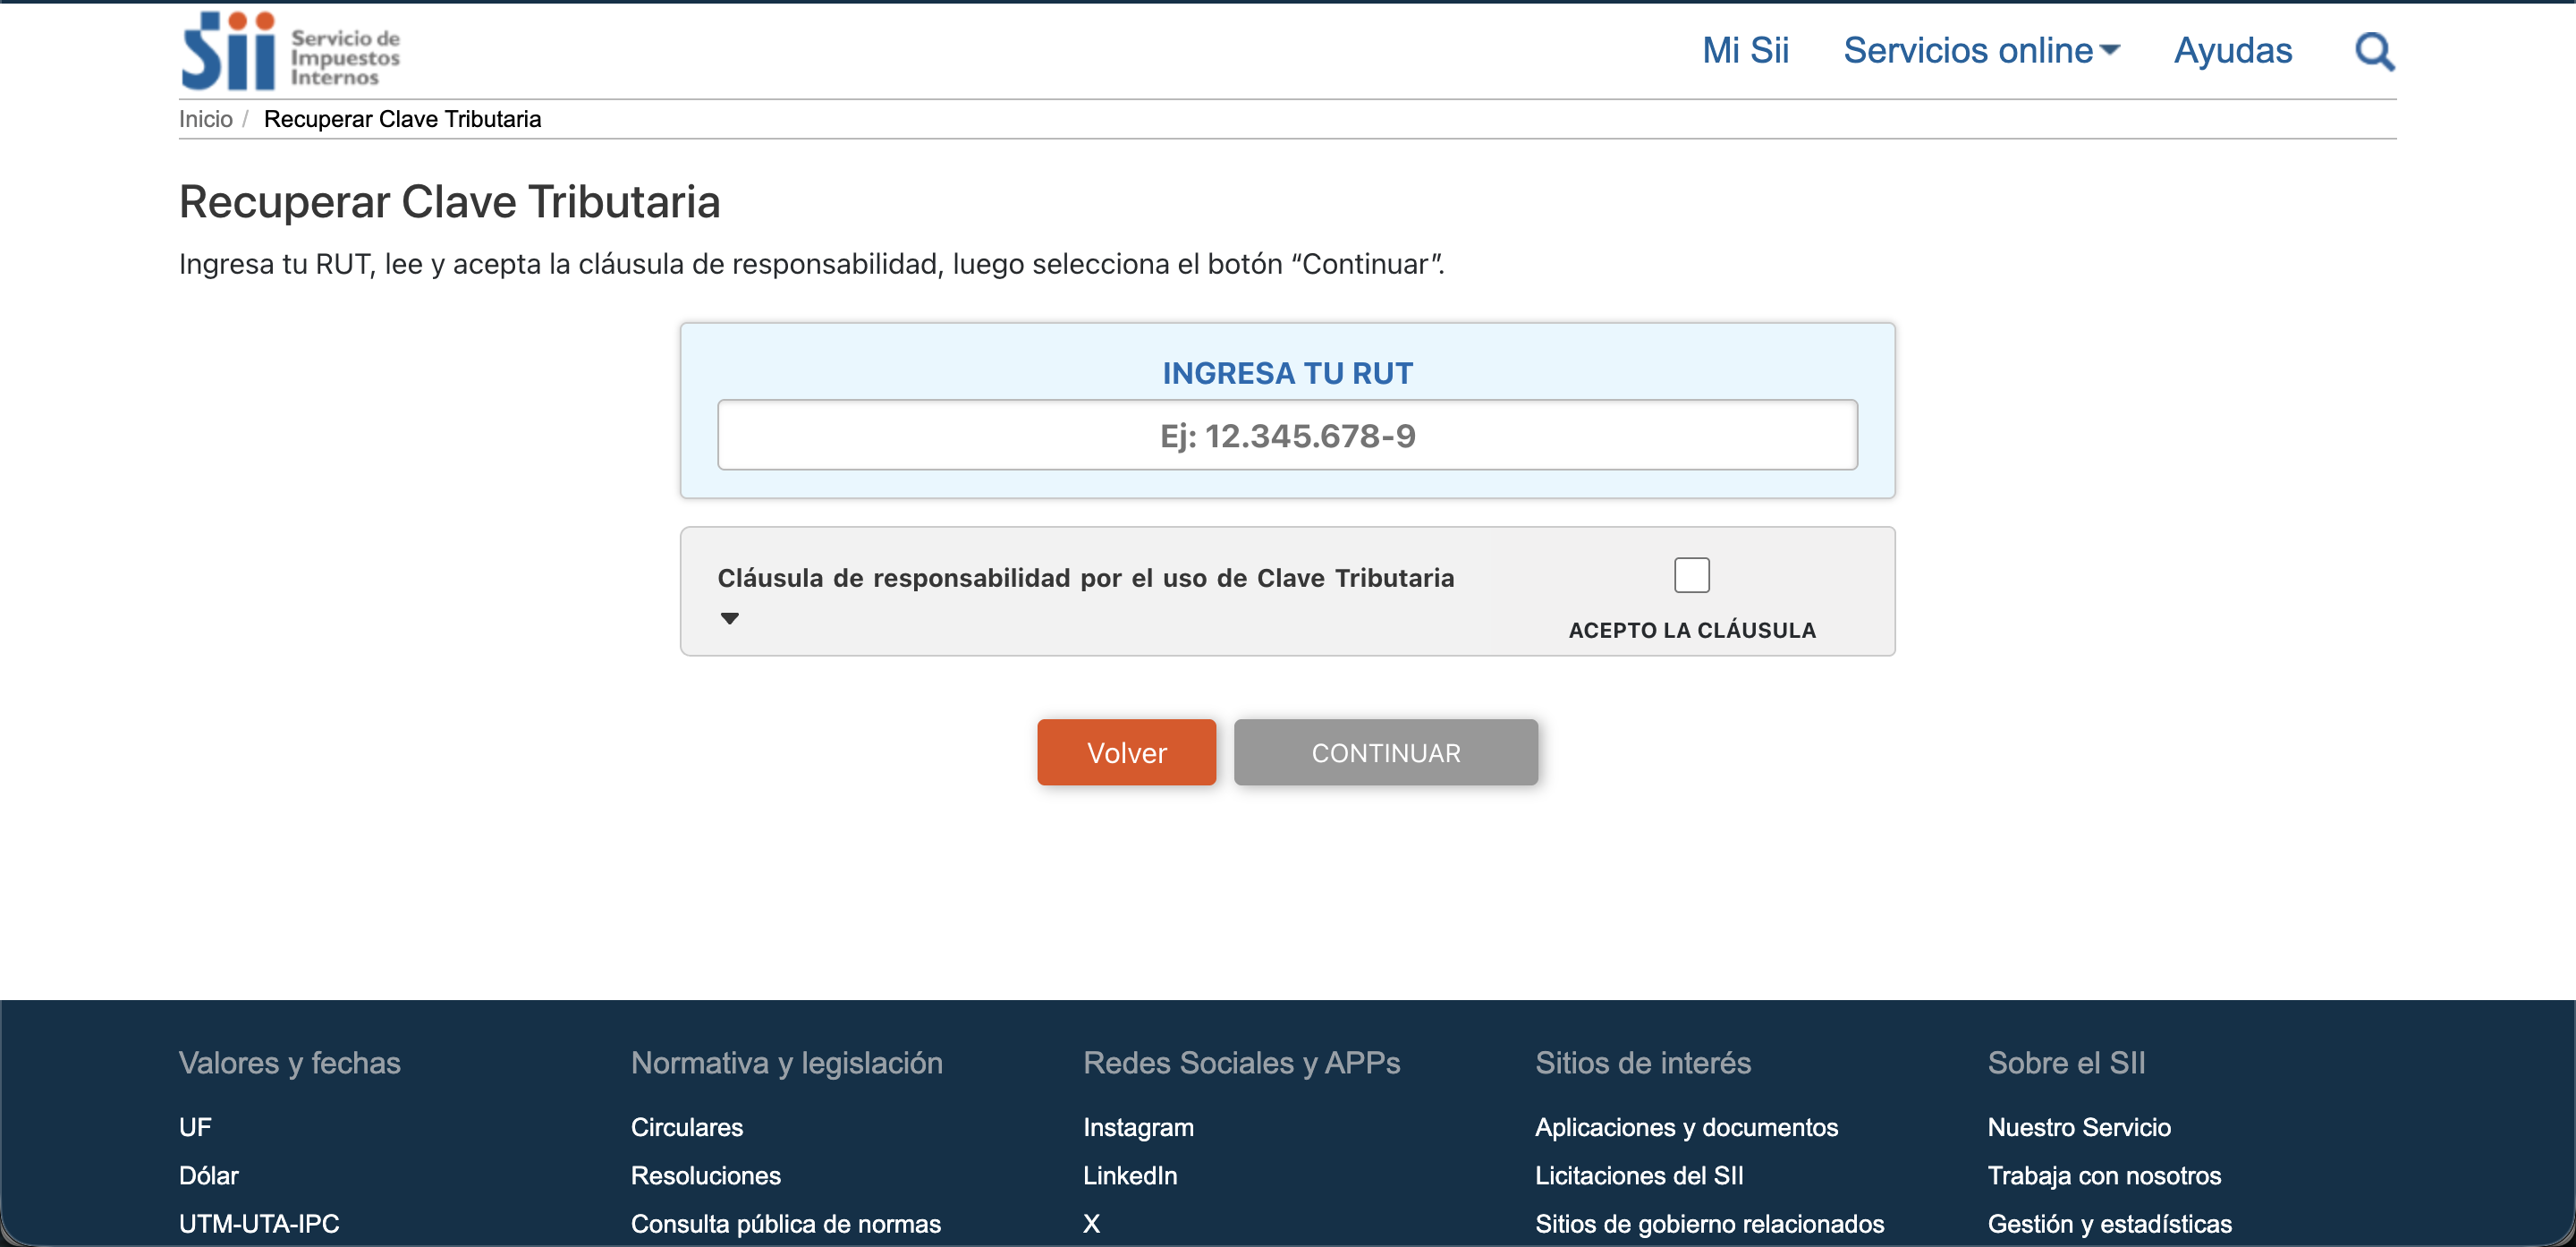Open the search magnifier icon
Image resolution: width=2576 pixels, height=1247 pixels.
click(2375, 51)
